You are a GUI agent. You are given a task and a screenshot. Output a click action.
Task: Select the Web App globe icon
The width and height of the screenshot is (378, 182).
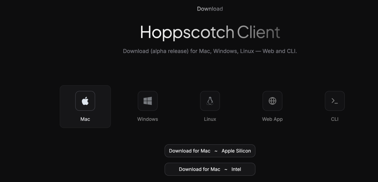(x=272, y=101)
